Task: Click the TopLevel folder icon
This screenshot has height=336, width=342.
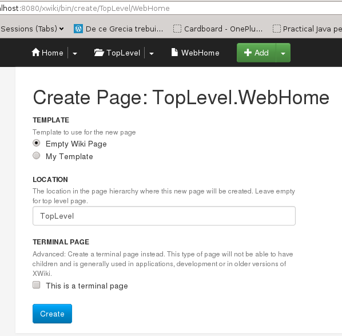Action: [x=99, y=53]
